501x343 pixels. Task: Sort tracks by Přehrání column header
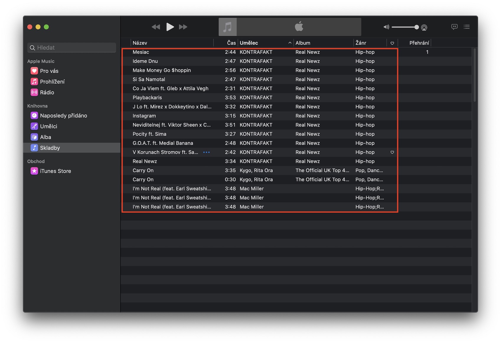(418, 43)
